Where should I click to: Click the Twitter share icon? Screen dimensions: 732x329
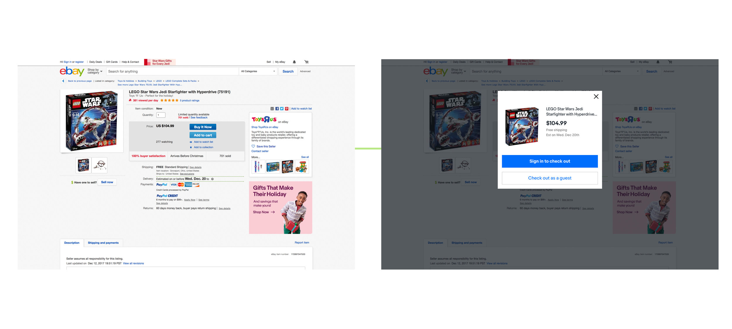pos(281,108)
